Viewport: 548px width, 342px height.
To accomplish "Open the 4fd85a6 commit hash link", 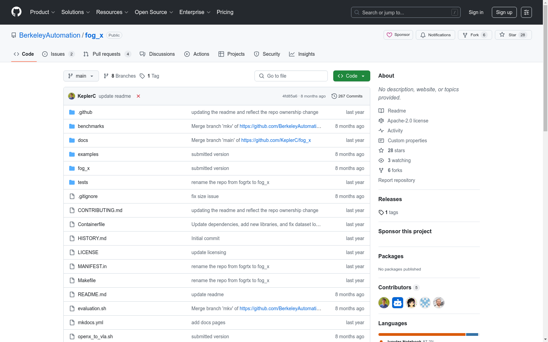I will click(x=290, y=96).
